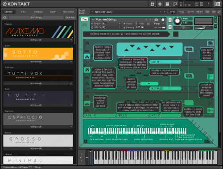Image resolution: width=223 pixels, height=169 pixels.
Task: Open instrument edit mode wrench icon
Action: [x=84, y=19]
